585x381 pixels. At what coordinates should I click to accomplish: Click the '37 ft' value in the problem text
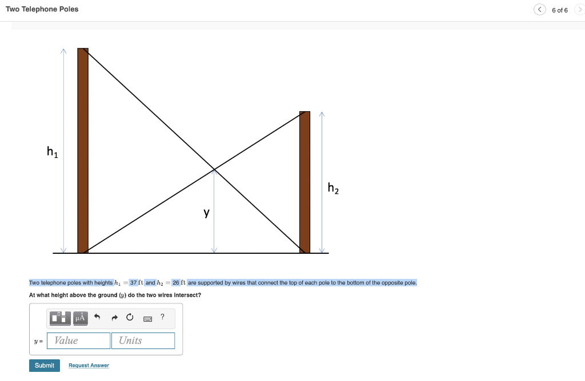[x=137, y=283]
